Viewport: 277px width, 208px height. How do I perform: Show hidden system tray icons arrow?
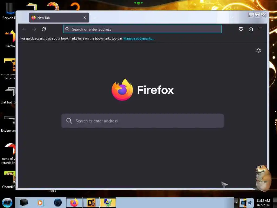point(236,203)
